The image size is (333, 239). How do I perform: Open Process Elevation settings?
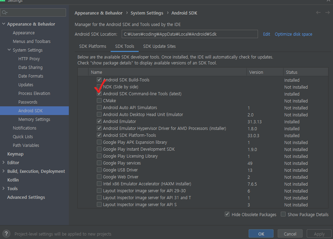[34, 93]
